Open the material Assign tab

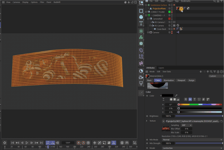click(192, 80)
